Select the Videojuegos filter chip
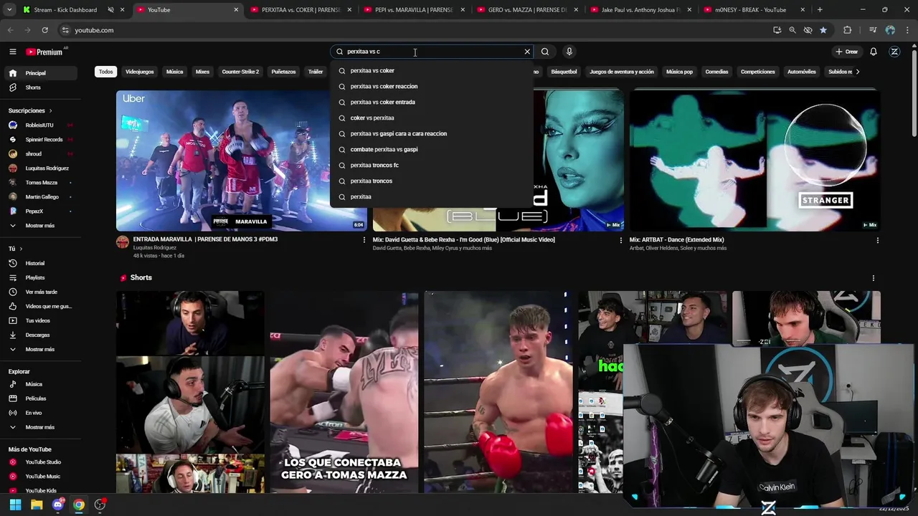 (139, 72)
